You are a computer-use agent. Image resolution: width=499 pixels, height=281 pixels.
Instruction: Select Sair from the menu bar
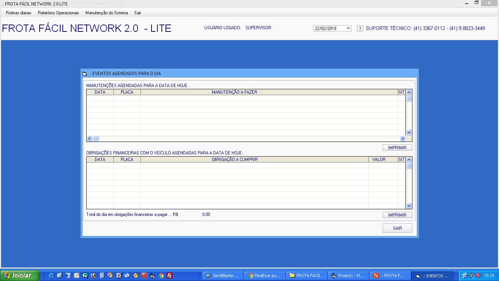137,12
